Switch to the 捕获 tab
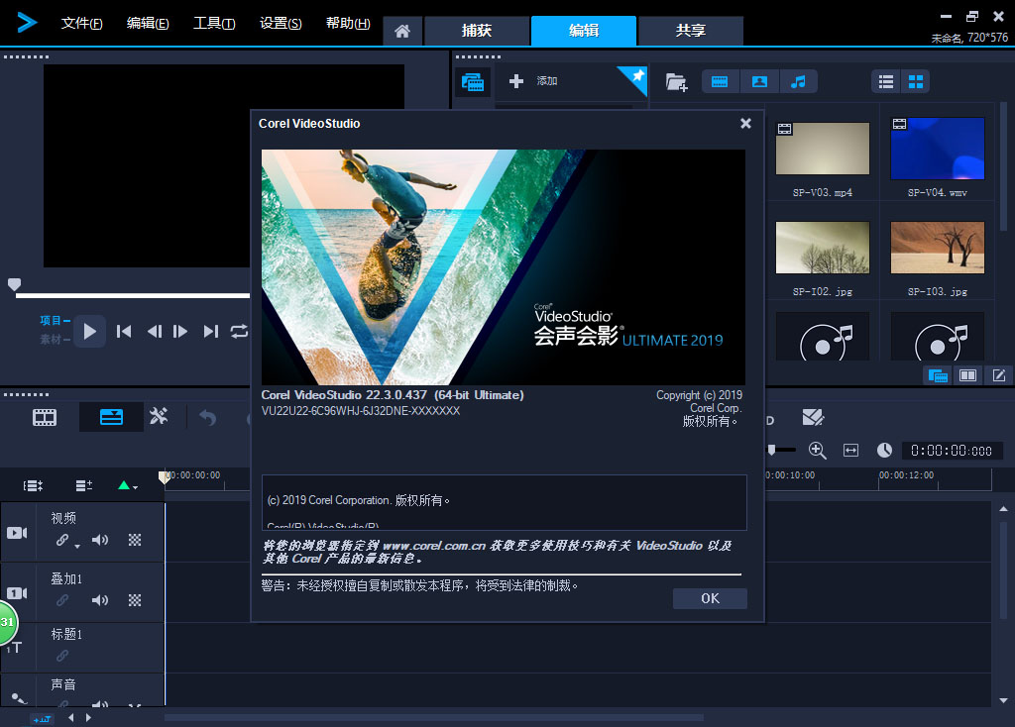1015x727 pixels. 477,31
